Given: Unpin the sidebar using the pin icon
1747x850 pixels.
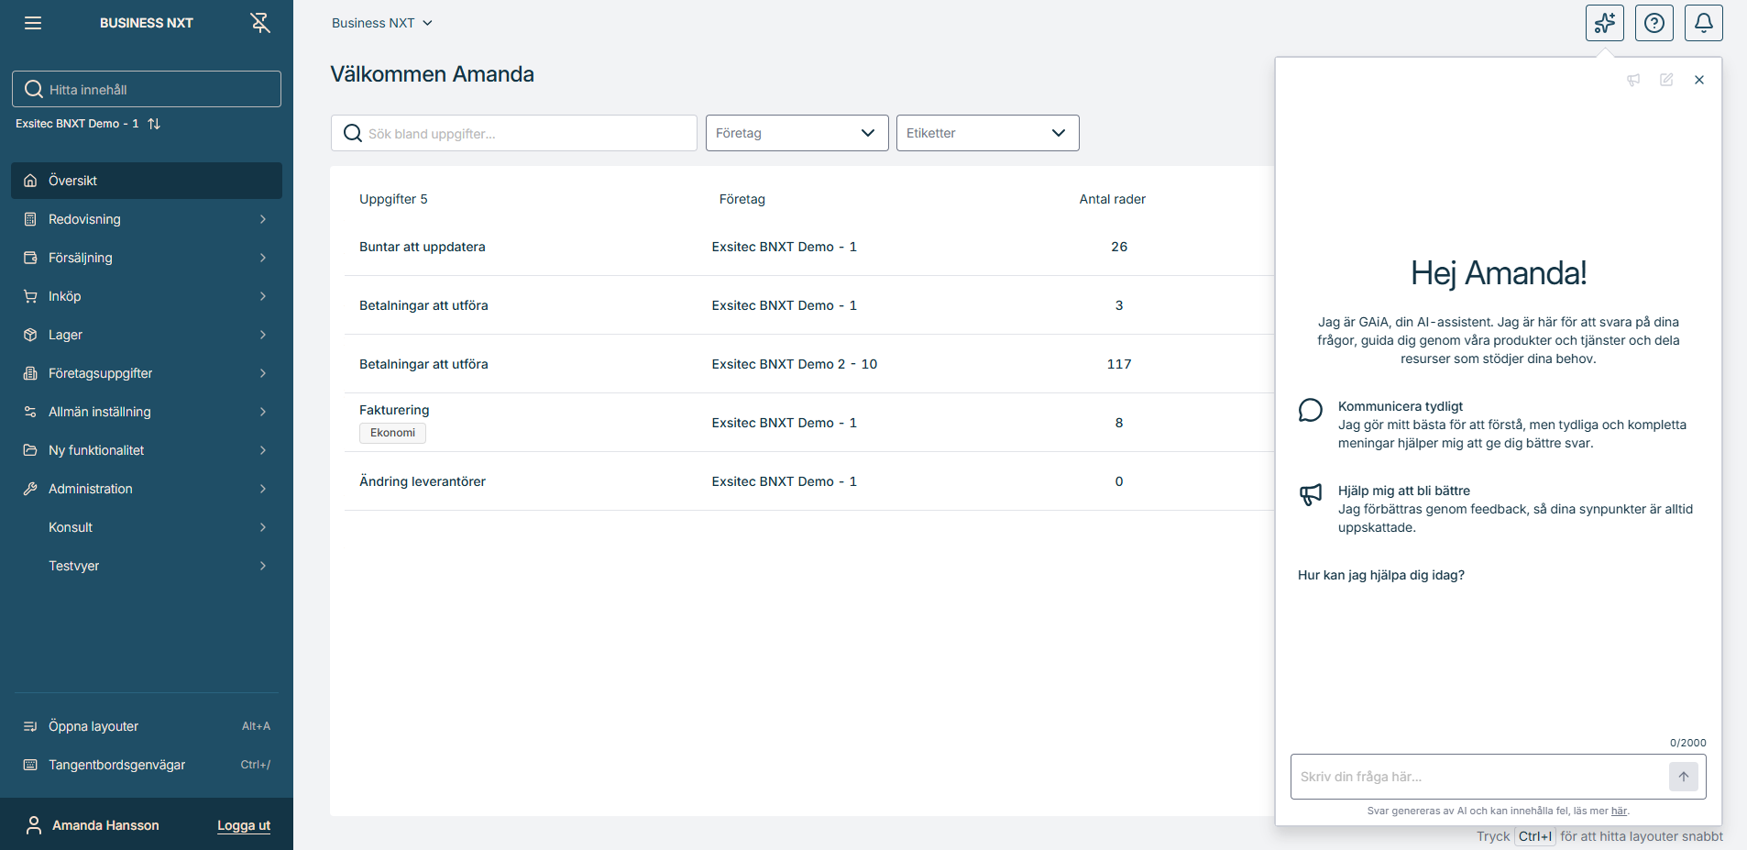Looking at the screenshot, I should pos(259,22).
